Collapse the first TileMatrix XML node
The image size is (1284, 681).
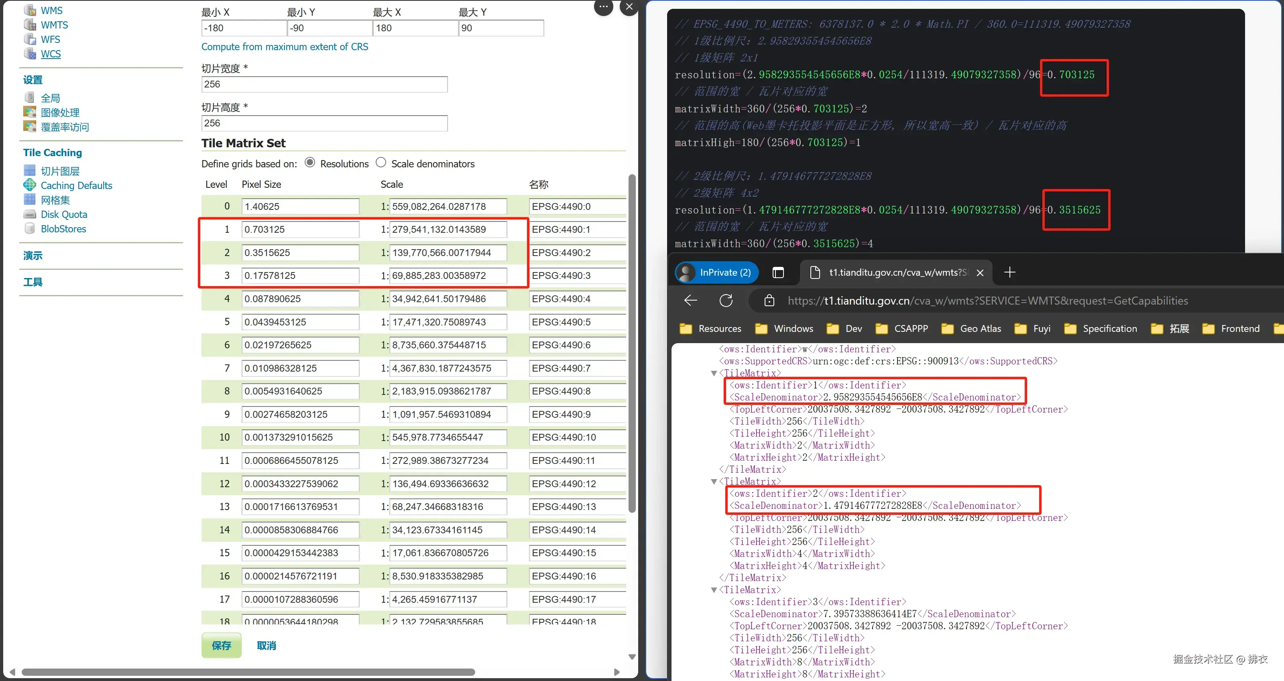click(x=714, y=373)
